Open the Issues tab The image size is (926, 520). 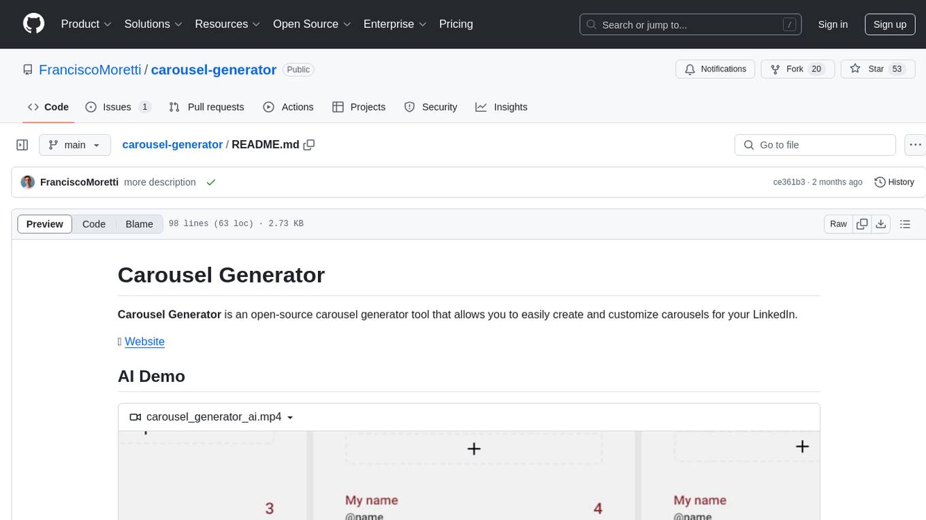117,107
